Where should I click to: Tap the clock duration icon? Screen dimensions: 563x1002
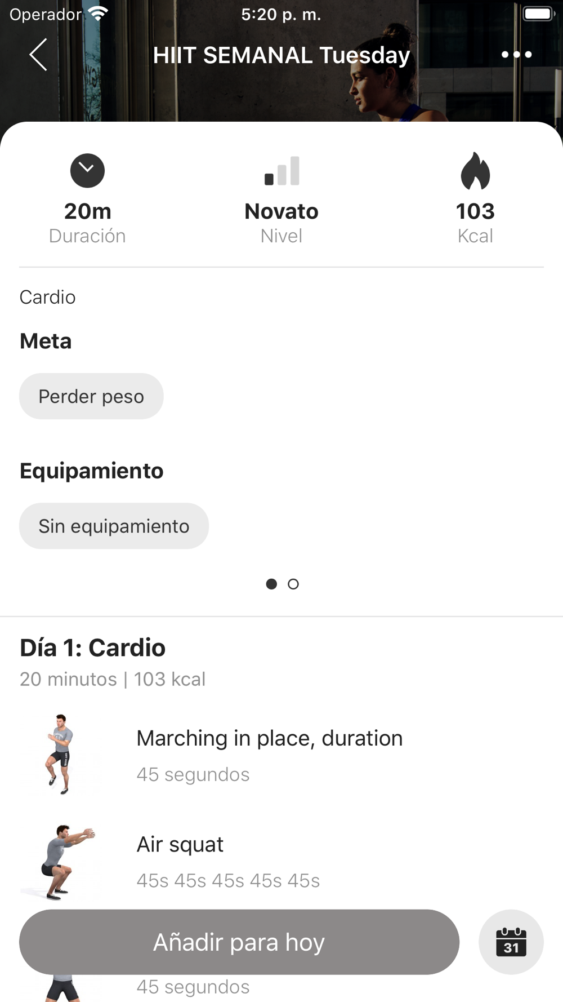pyautogui.click(x=87, y=171)
